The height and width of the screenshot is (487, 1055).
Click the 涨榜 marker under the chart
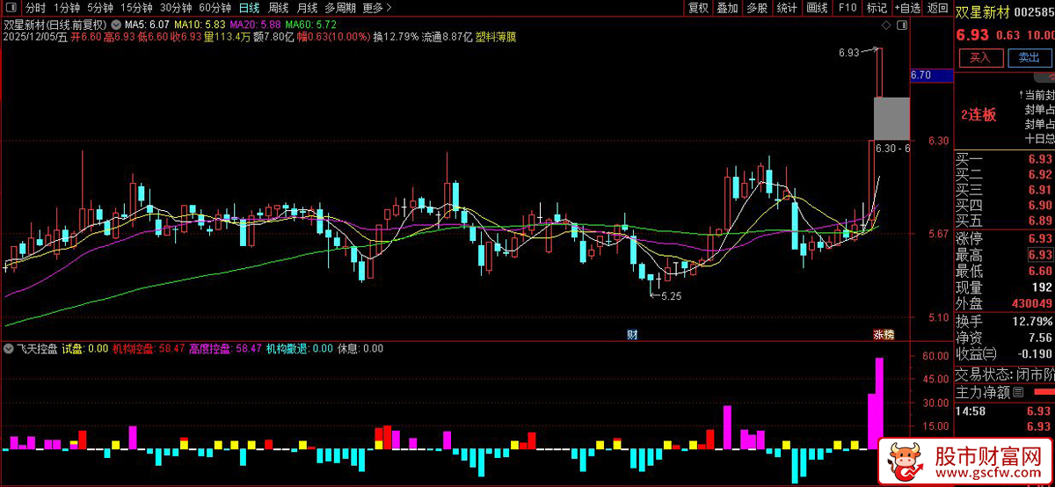883,334
